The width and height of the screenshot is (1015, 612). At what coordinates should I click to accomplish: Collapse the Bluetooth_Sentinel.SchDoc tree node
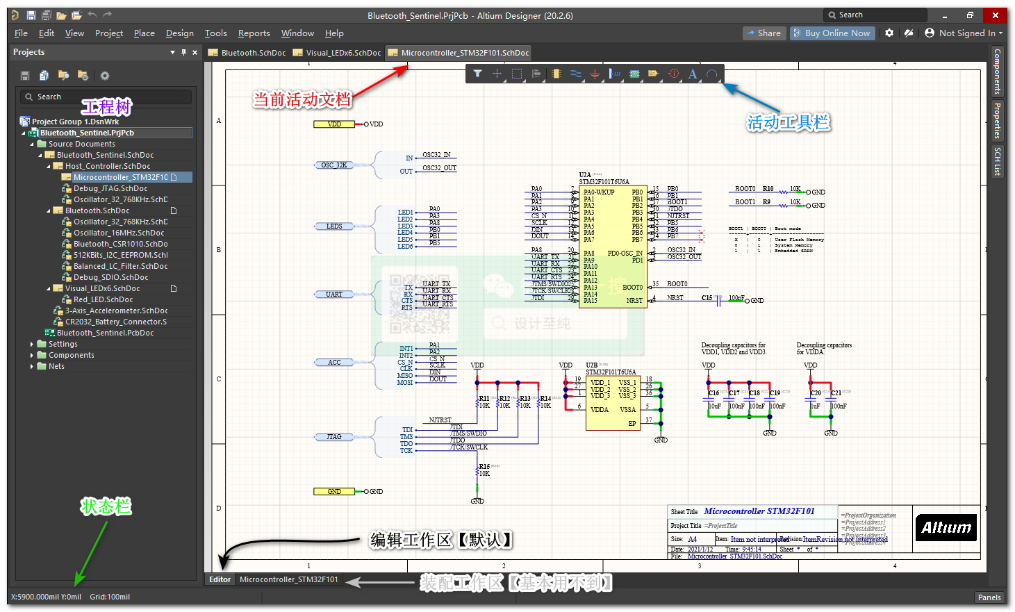click(x=40, y=155)
